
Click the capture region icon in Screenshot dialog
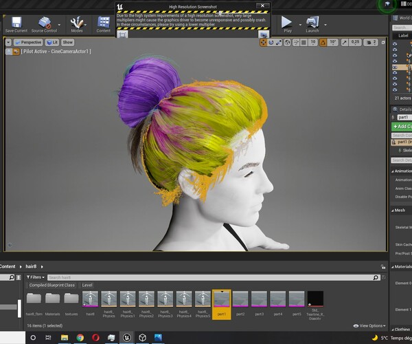pyautogui.click(x=122, y=34)
